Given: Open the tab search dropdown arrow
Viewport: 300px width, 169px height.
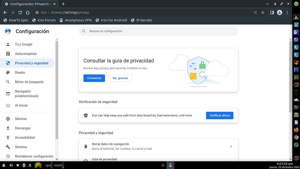Looking at the screenshot, I should 267,4.
